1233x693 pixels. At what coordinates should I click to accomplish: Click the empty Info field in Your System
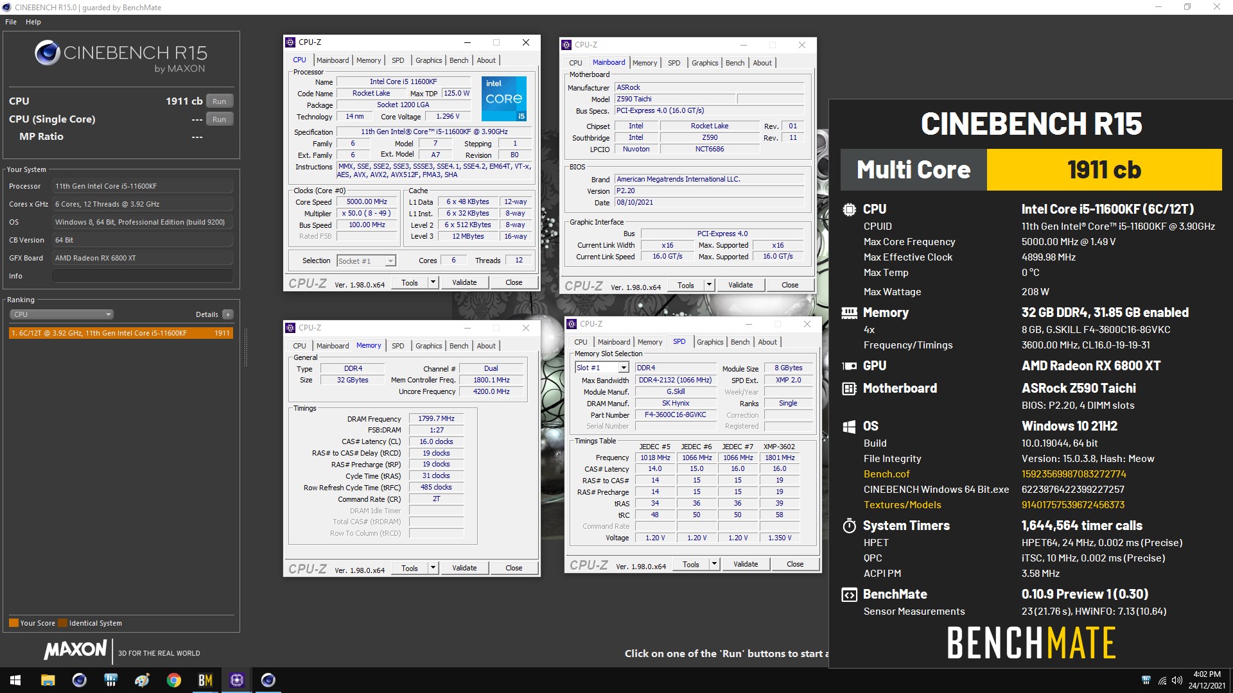tap(143, 276)
